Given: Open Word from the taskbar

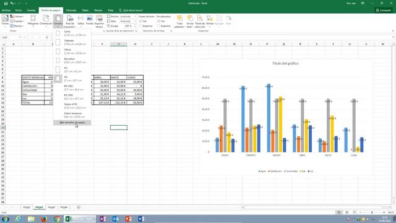Looking at the screenshot, I should click(141, 219).
